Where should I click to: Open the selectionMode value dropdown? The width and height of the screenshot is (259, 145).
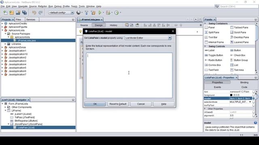(x=250, y=102)
